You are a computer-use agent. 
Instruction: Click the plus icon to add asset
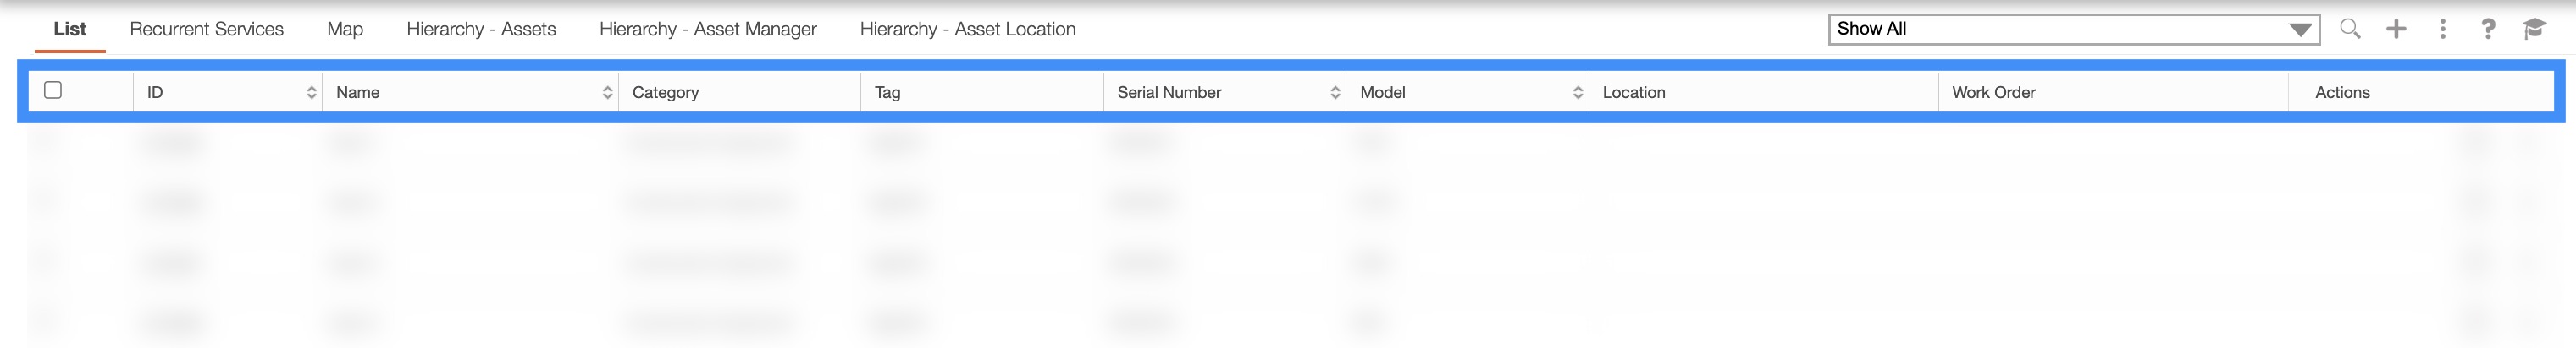pos(2396,29)
